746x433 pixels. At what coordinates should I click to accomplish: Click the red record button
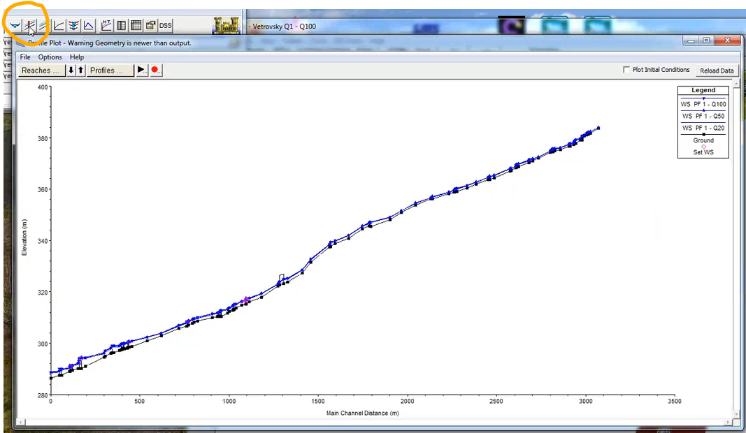(x=156, y=71)
